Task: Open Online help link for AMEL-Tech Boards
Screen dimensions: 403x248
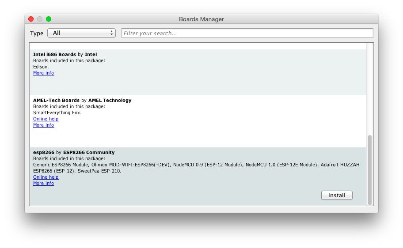Action: coord(46,119)
